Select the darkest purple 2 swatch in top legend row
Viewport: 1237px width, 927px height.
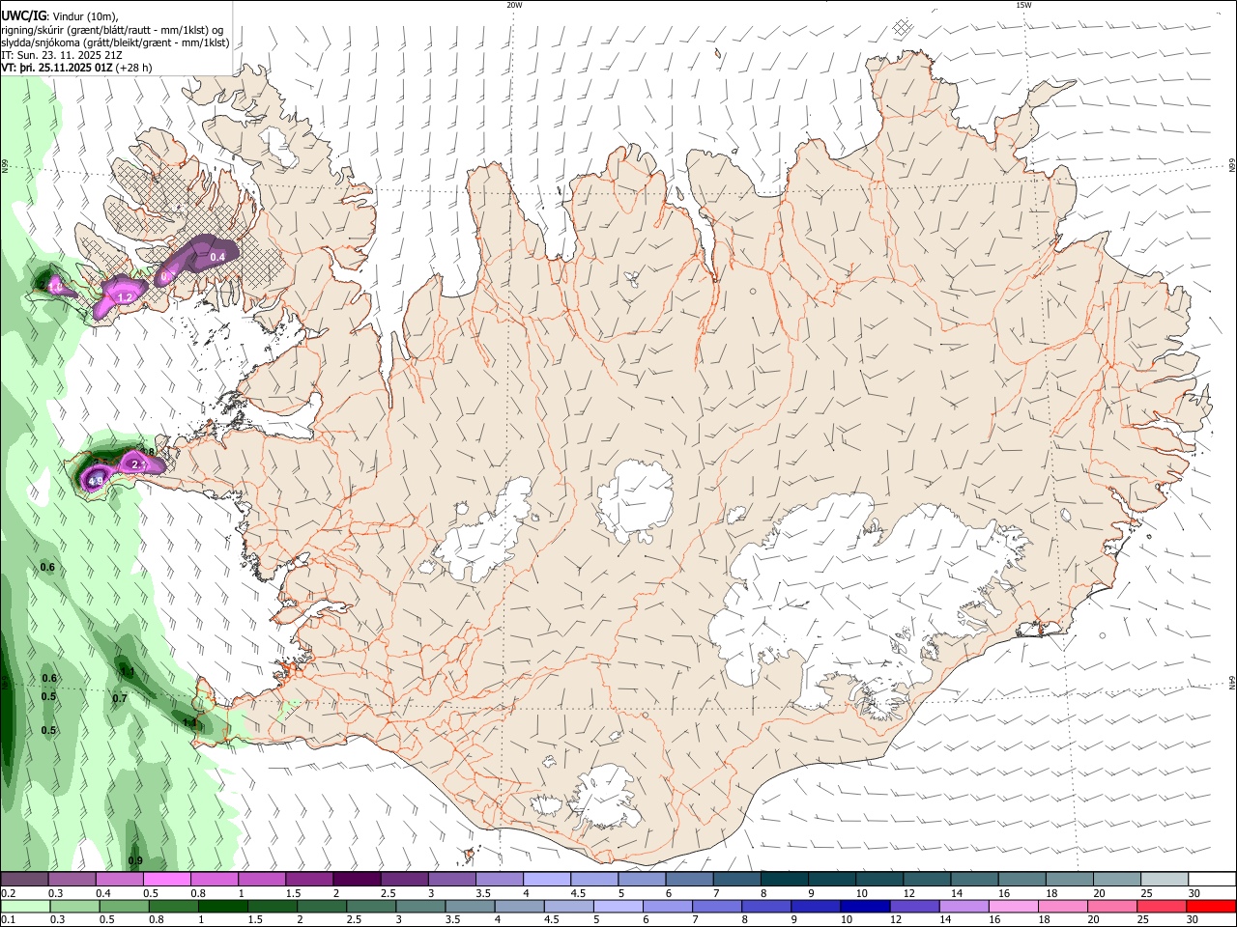[356, 880]
